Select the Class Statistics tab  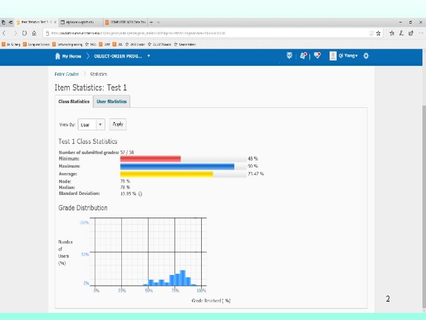click(74, 101)
